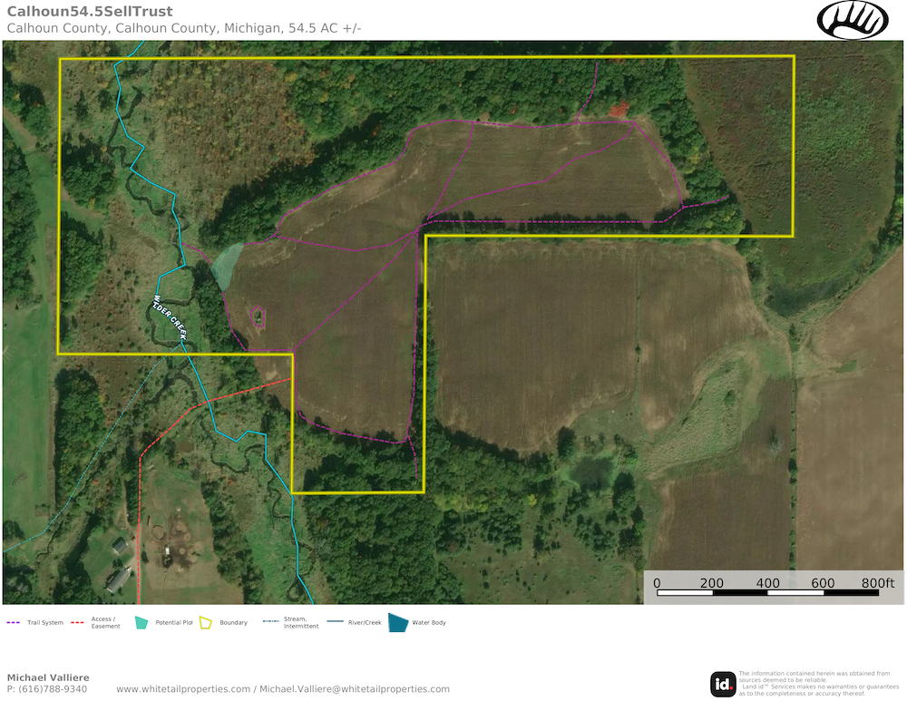Click the Wilder Creek label on map

pyautogui.click(x=170, y=317)
